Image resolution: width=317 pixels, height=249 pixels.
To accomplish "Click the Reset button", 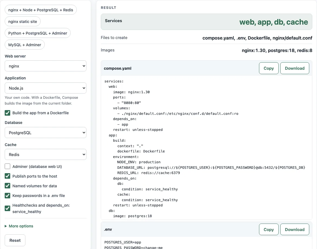I will [x=15, y=240].
